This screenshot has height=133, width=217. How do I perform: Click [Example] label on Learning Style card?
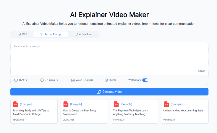pyautogui.click(x=176, y=104)
